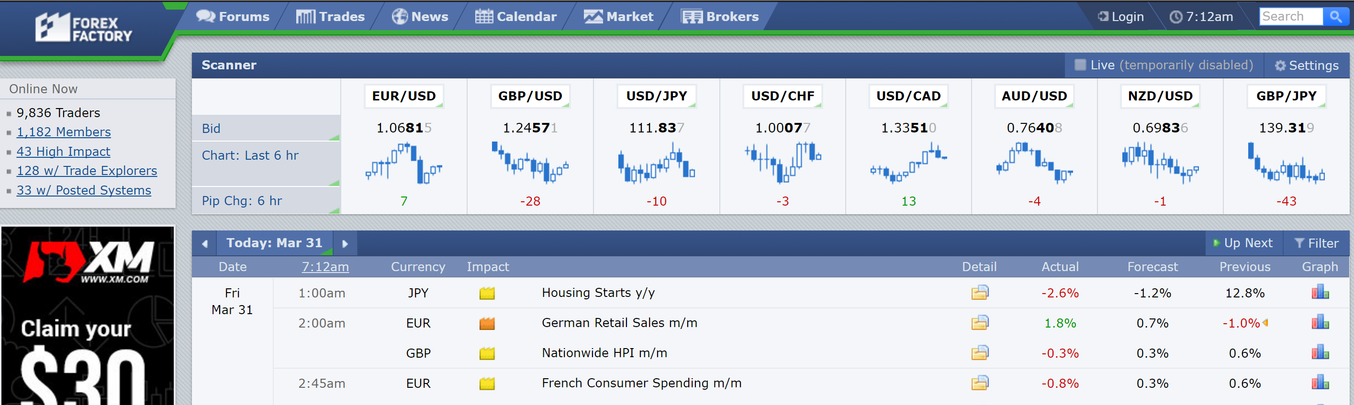Screen dimensions: 1354x405
Task: Change the Pip Chg: 6 hr option
Action: coord(266,201)
